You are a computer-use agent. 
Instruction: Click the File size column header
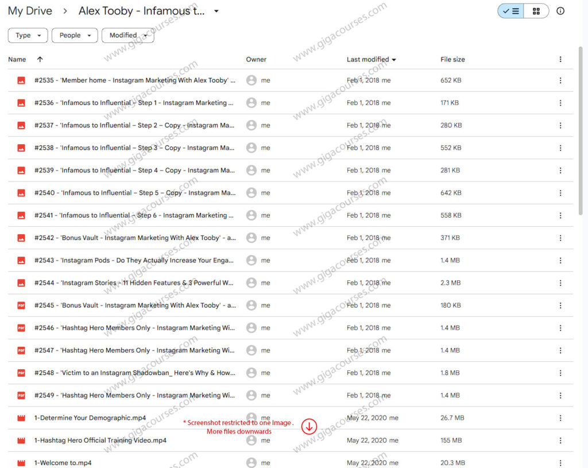[452, 59]
